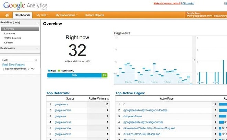The image size is (227, 140).
Task: Click the Google Analytics logo
Action: tap(25, 6)
